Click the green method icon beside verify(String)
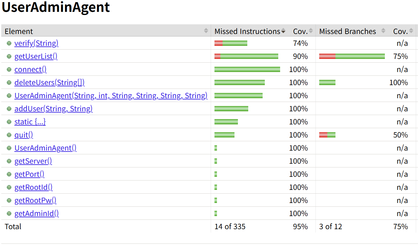Screen dimensions: 418x246 pyautogui.click(x=9, y=43)
